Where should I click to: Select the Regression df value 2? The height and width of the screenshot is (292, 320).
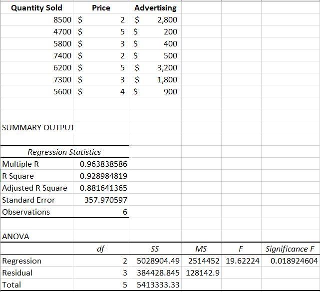pos(101,261)
